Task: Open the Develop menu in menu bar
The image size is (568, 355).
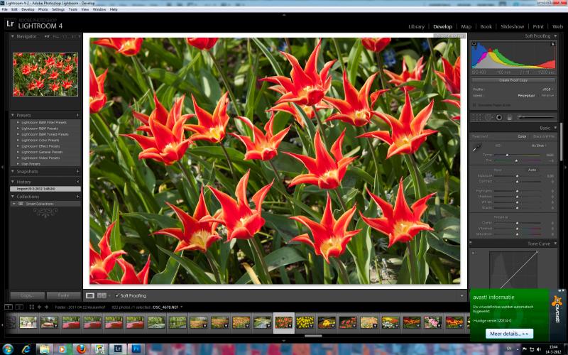Action: coord(28,9)
